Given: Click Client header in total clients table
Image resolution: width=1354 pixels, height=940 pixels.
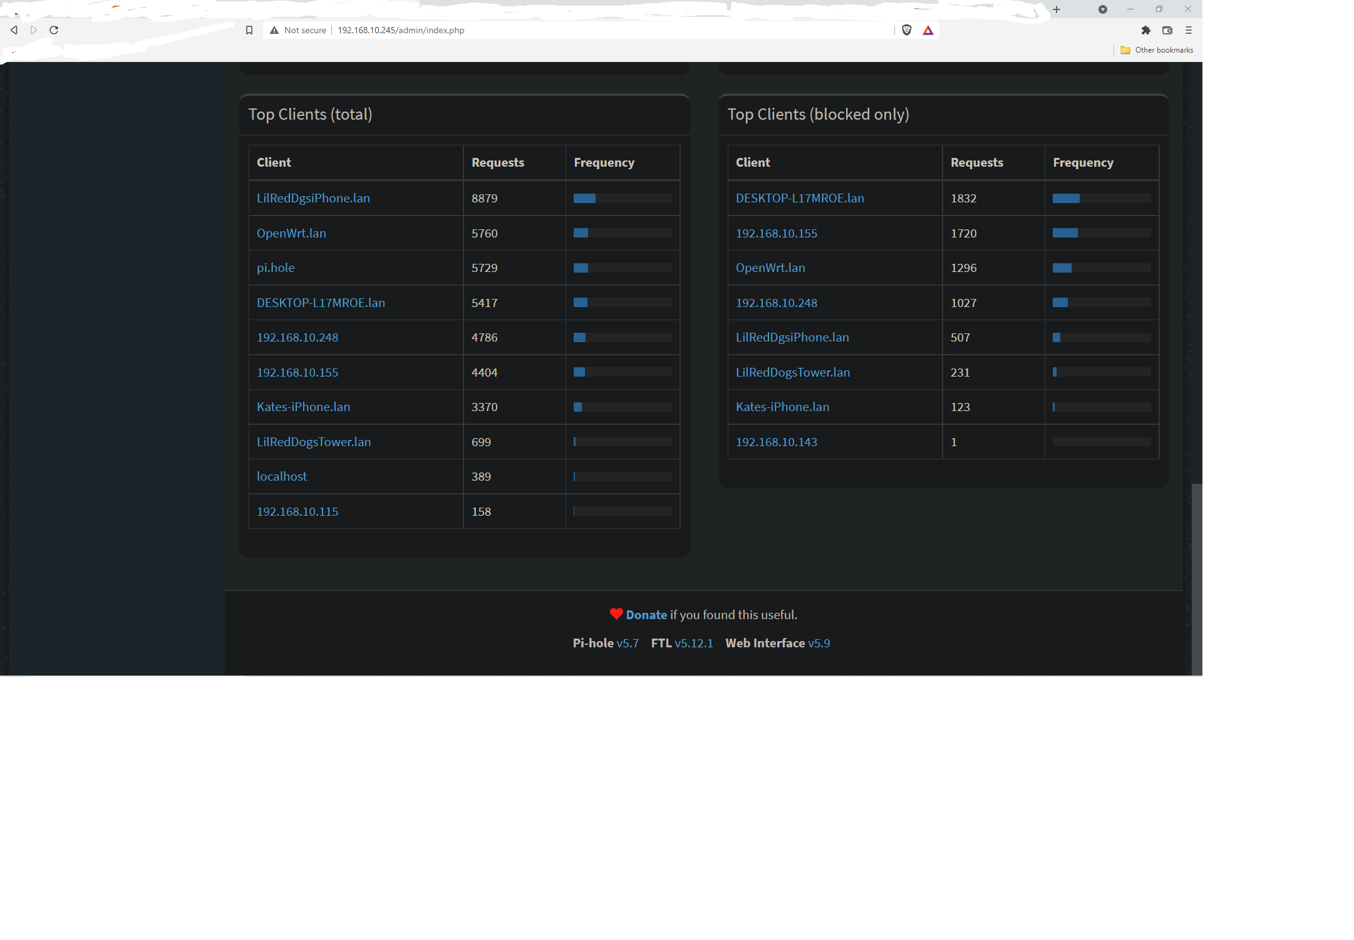Looking at the screenshot, I should pyautogui.click(x=274, y=162).
